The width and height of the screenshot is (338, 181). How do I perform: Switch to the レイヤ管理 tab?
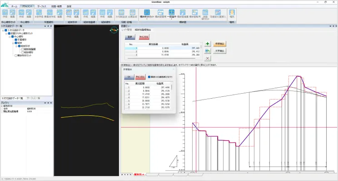click(127, 30)
